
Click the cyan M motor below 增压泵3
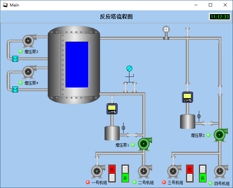(x=15, y=59)
